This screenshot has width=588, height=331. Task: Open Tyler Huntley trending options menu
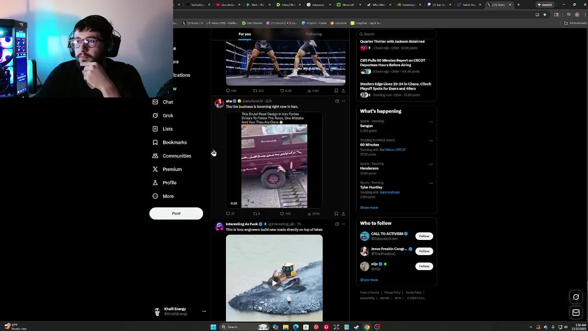click(x=431, y=183)
